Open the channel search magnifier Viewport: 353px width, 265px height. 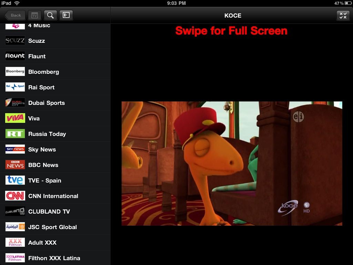pos(50,15)
